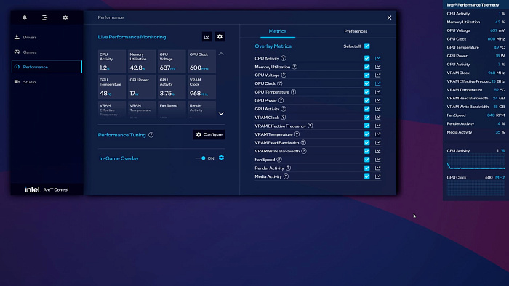Open the settings gear in sidebar header

point(65,17)
